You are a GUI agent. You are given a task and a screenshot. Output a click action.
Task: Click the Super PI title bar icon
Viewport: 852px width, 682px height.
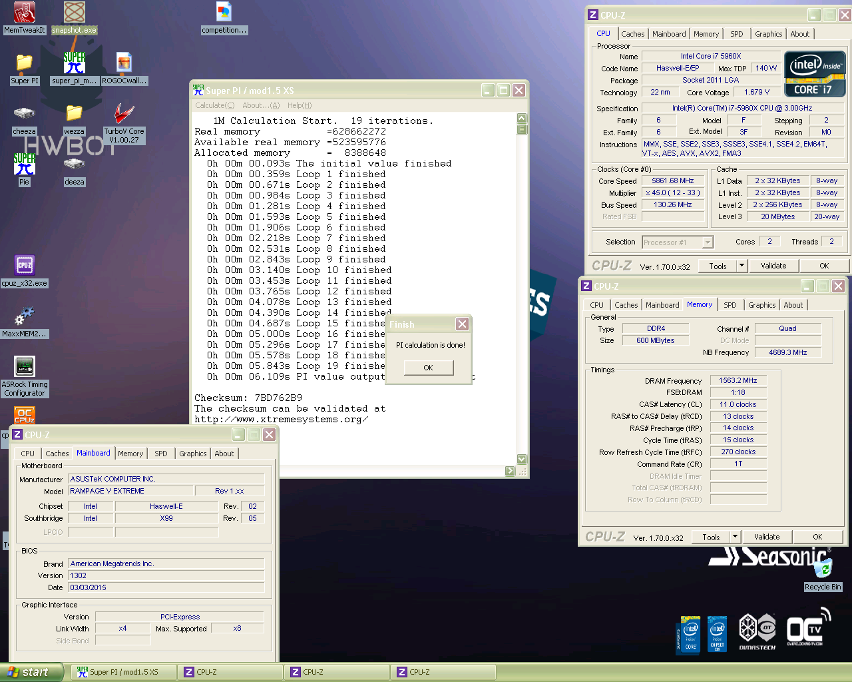click(x=198, y=90)
